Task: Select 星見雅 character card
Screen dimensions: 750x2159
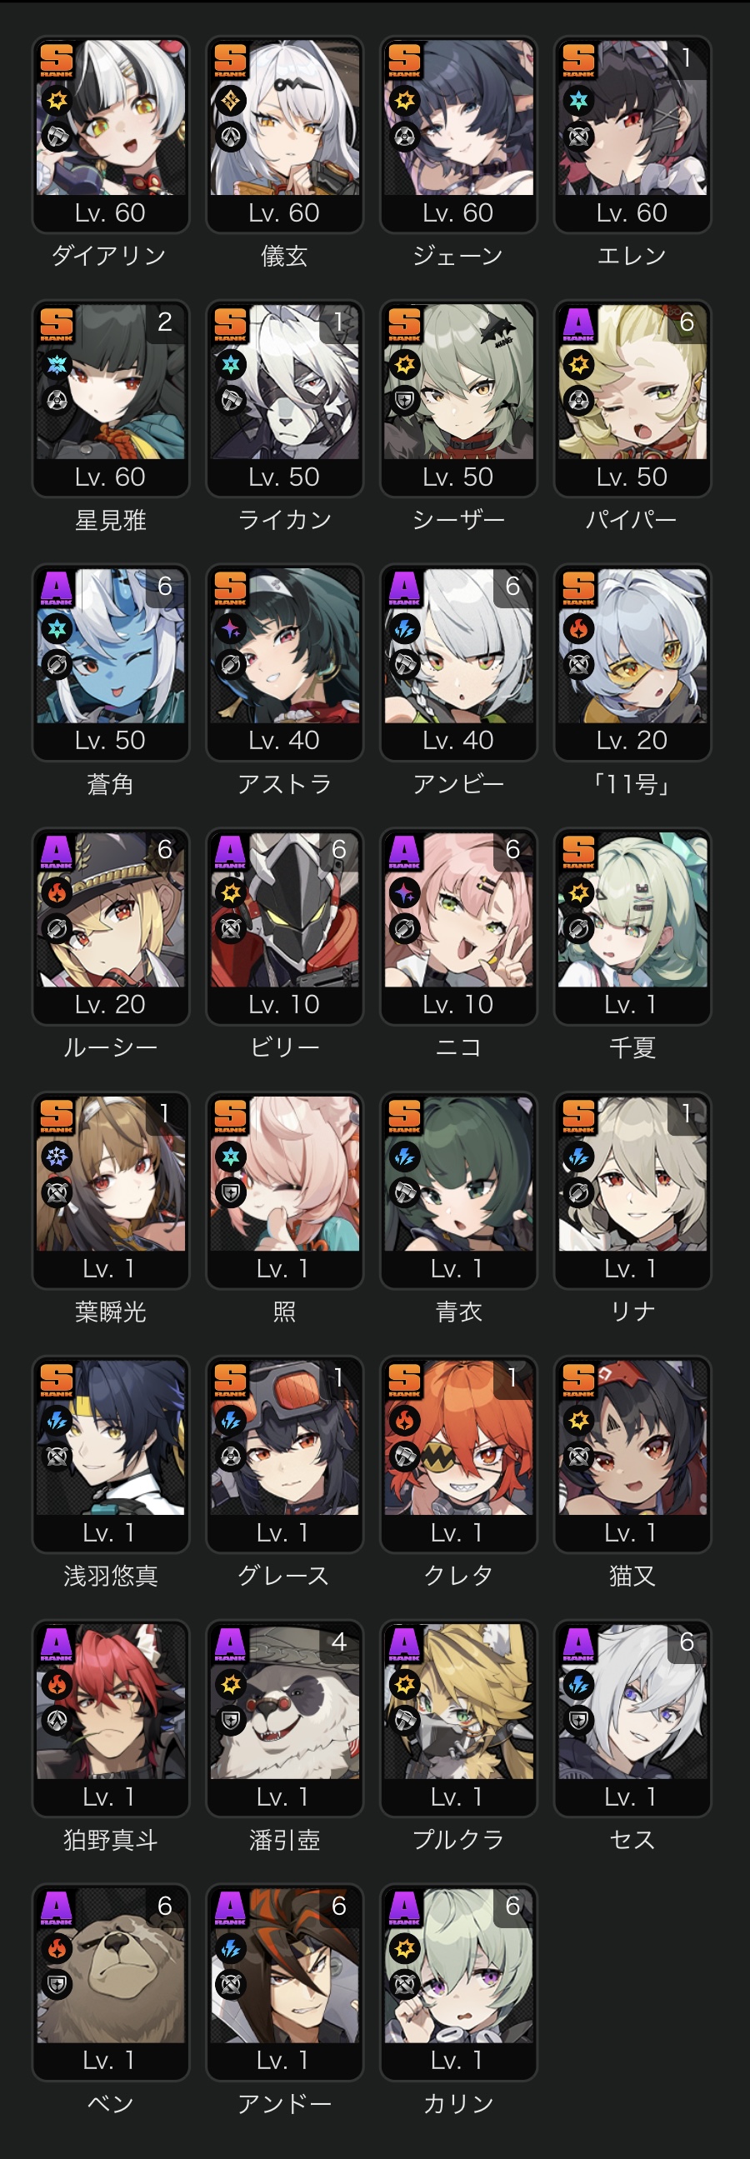Action: pos(110,398)
